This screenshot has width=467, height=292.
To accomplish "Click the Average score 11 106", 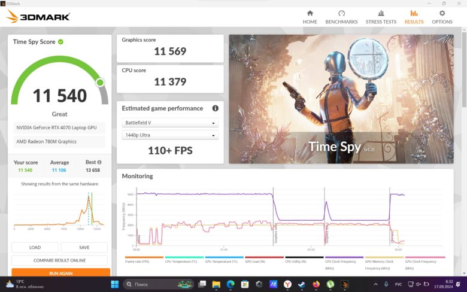I will [x=59, y=171].
